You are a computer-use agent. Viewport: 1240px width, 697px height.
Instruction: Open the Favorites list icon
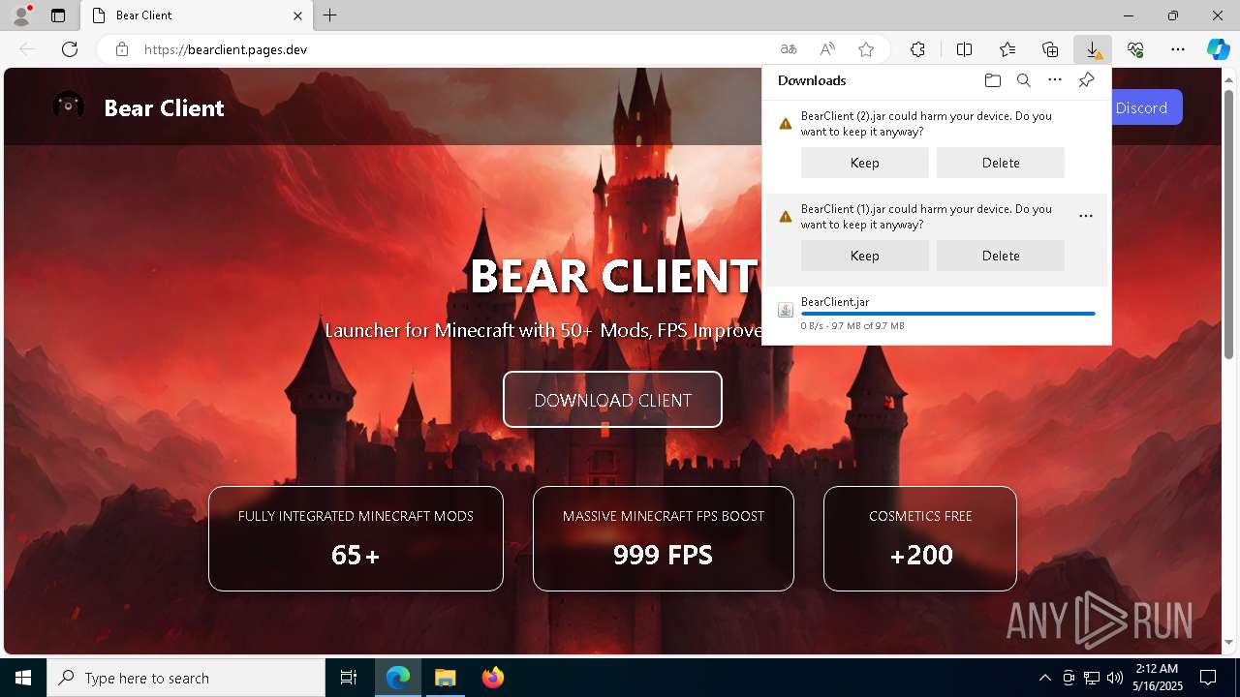point(1007,49)
